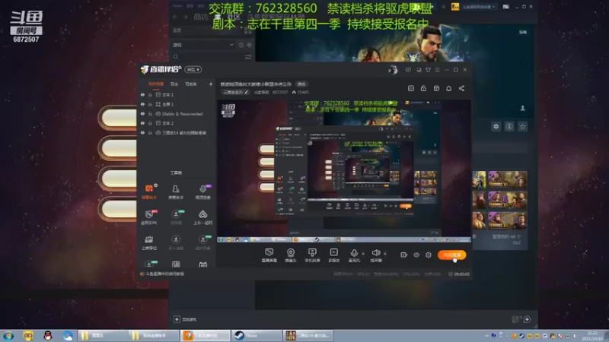The height and width of the screenshot is (342, 609).
Task: Open QQ penguin on taskbar
Action: coord(48,335)
